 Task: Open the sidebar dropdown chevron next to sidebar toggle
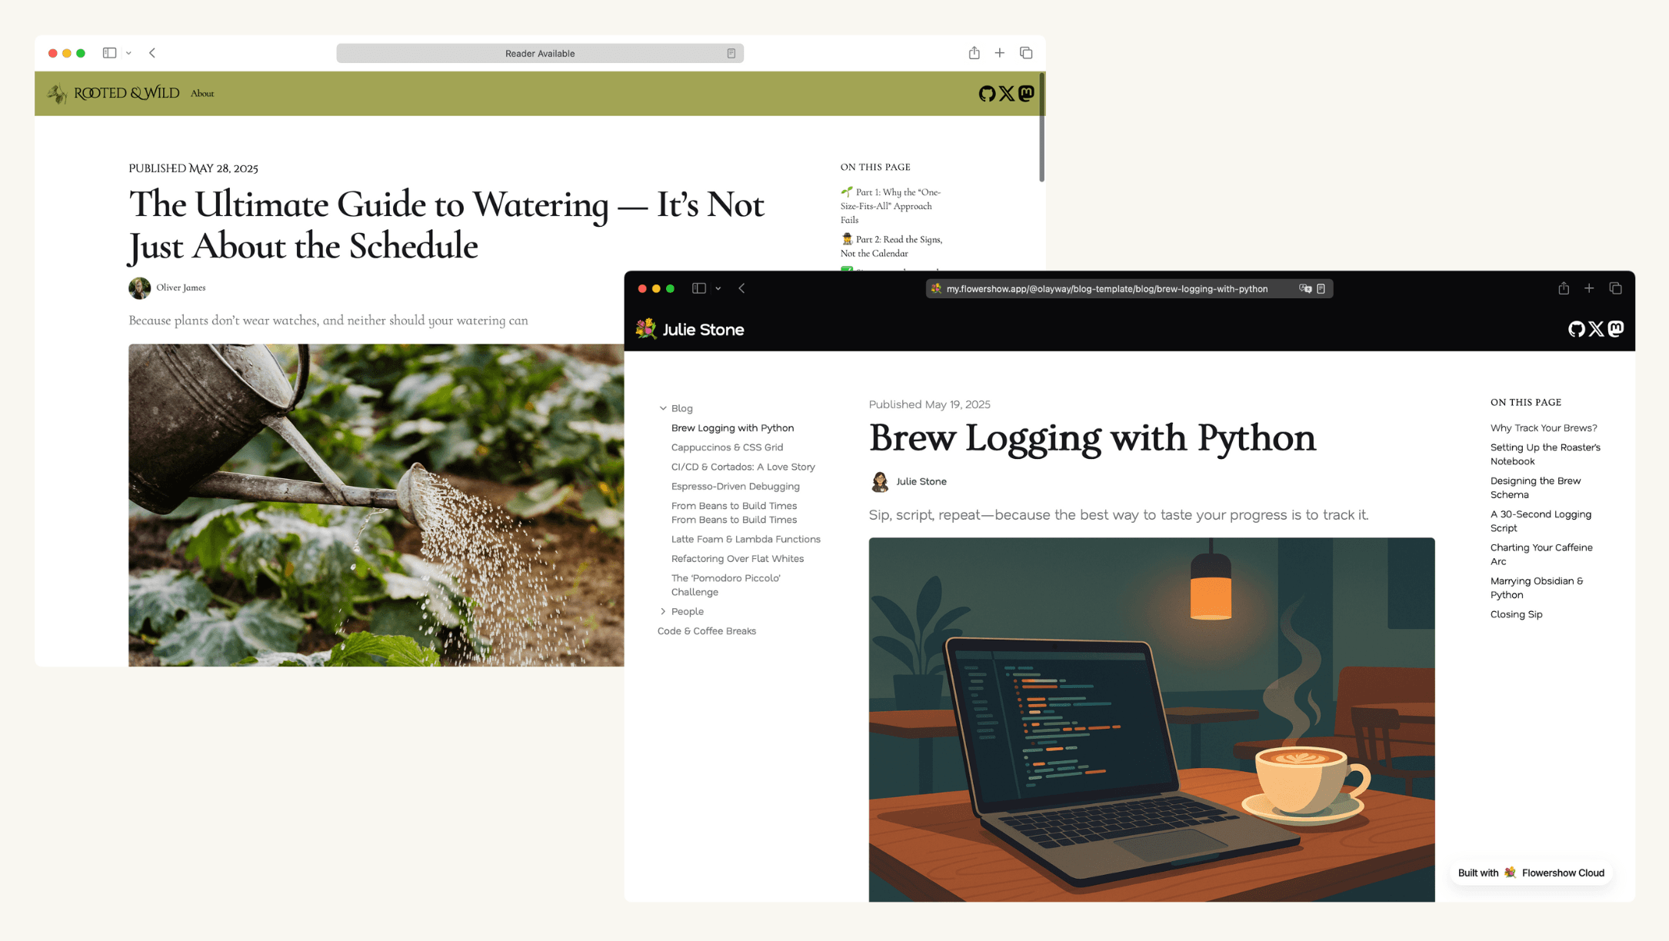718,288
